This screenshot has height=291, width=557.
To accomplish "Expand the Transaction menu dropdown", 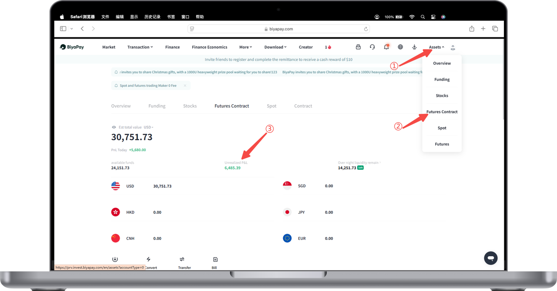I will click(x=140, y=47).
